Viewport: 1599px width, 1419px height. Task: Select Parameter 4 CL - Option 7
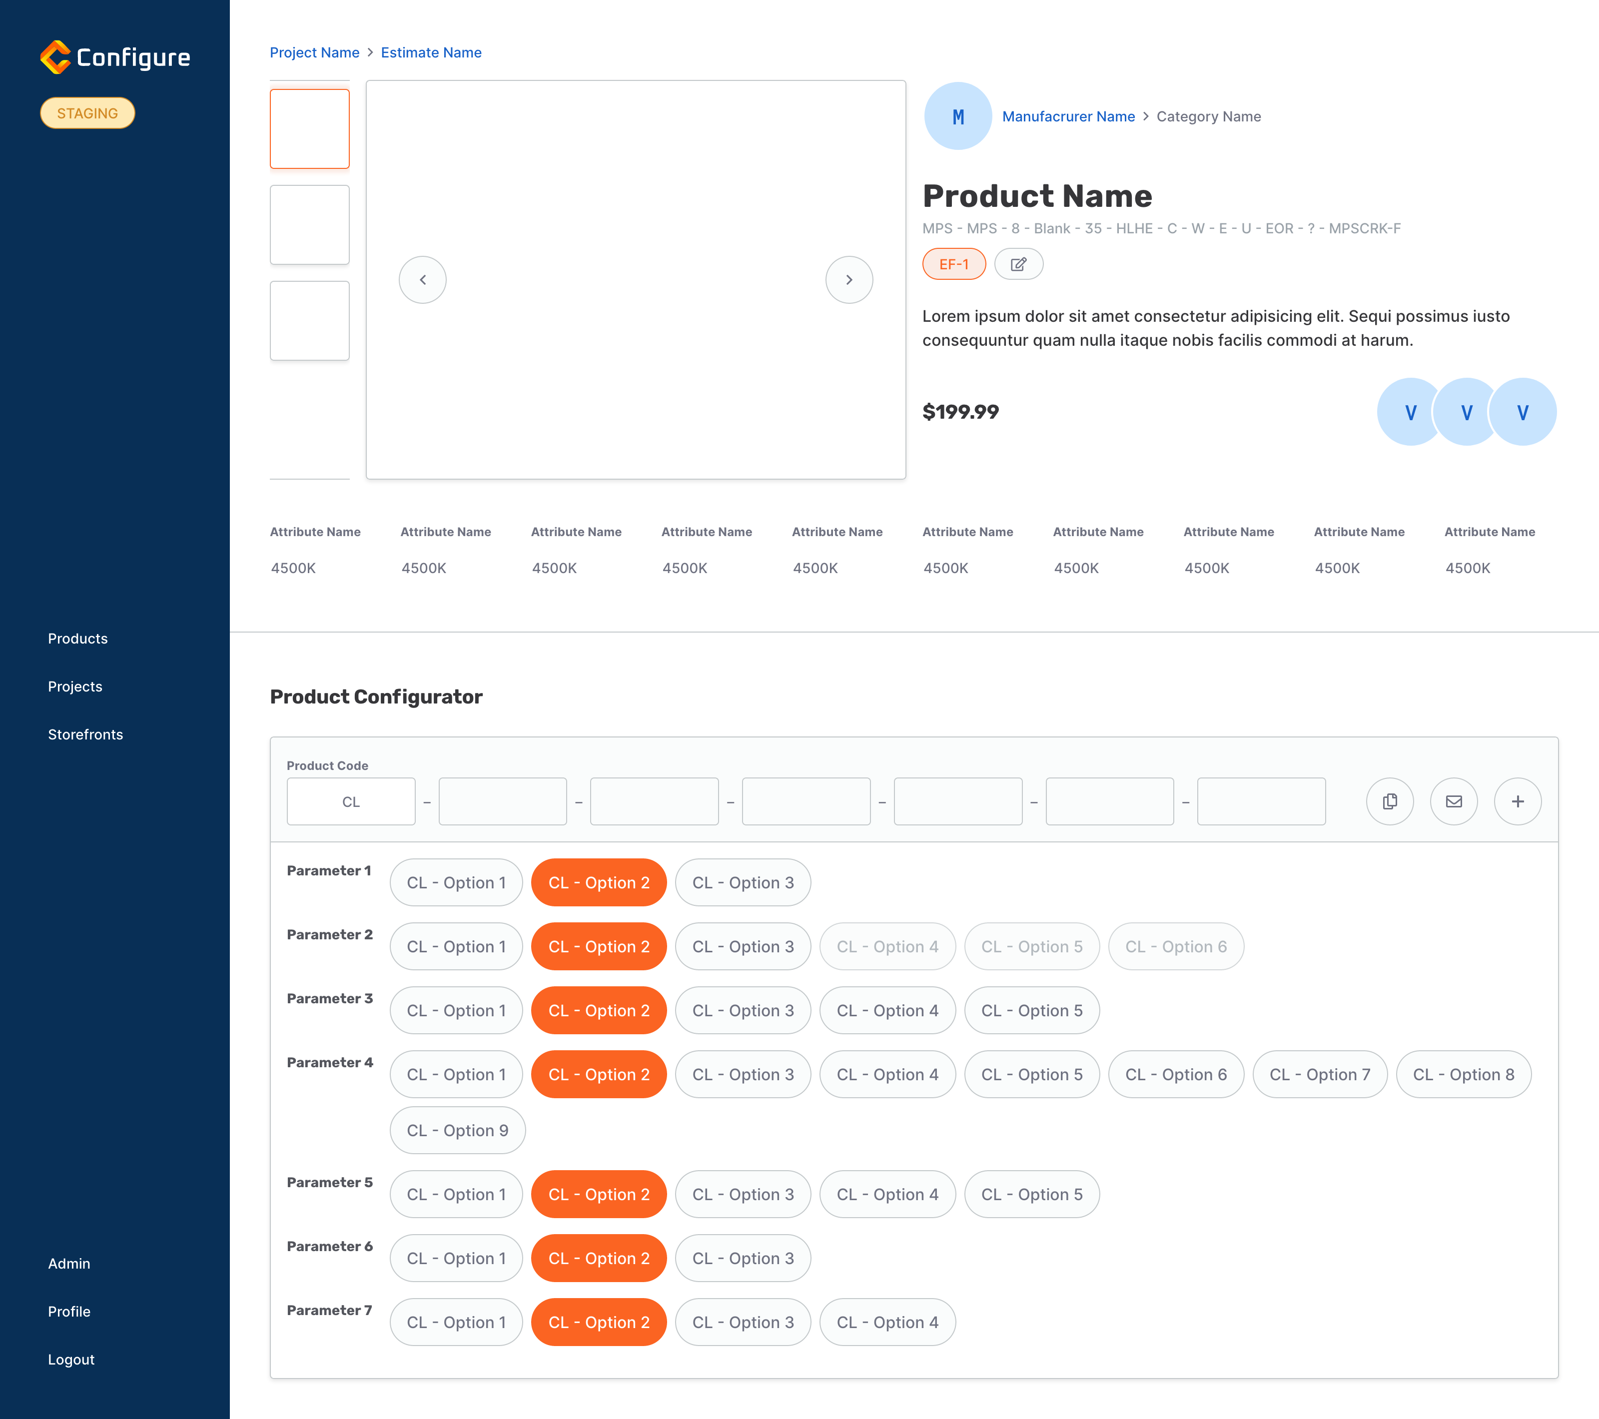(1320, 1075)
